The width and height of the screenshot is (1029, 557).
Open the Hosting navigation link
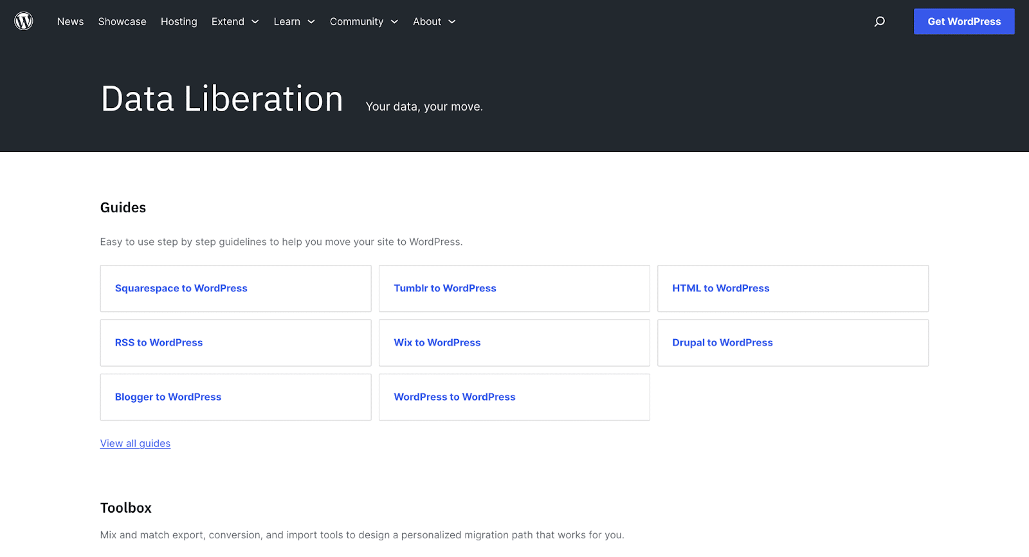(x=179, y=21)
